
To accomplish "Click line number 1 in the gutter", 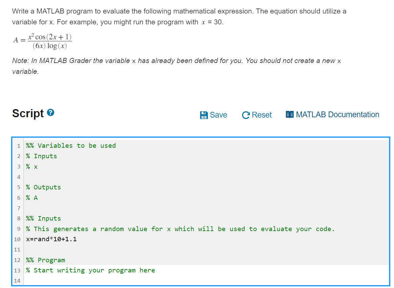I will [19, 145].
